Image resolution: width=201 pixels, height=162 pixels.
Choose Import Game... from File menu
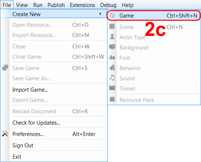(x=54, y=90)
